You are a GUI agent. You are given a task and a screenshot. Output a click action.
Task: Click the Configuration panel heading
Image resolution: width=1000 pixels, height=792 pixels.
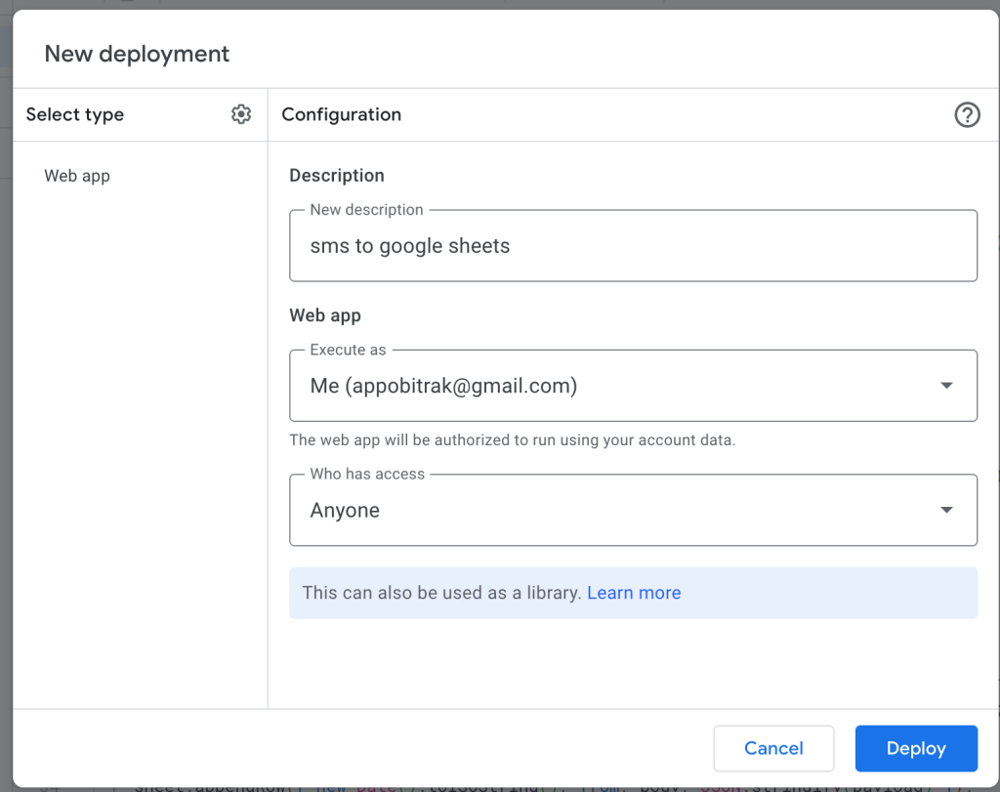pos(341,114)
